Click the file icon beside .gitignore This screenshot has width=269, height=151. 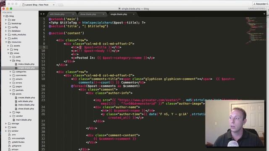click(9, 146)
